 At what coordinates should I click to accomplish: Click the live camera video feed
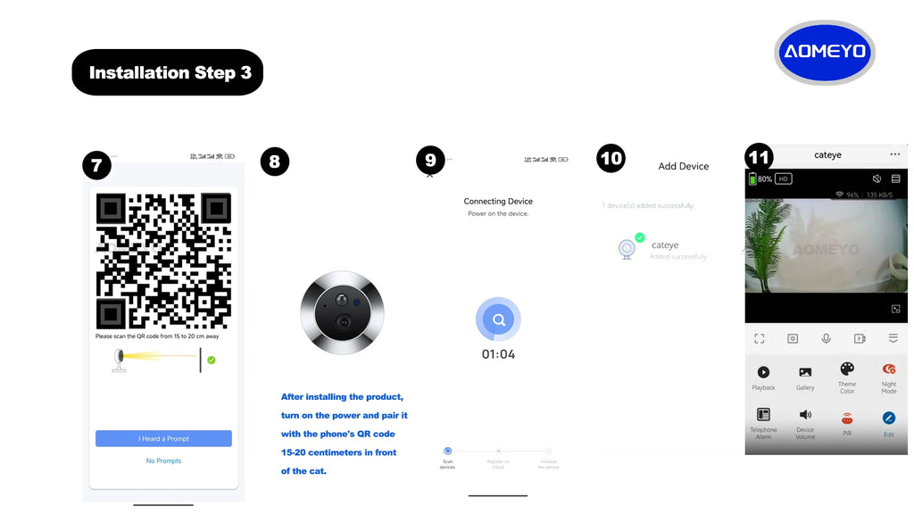click(x=826, y=246)
